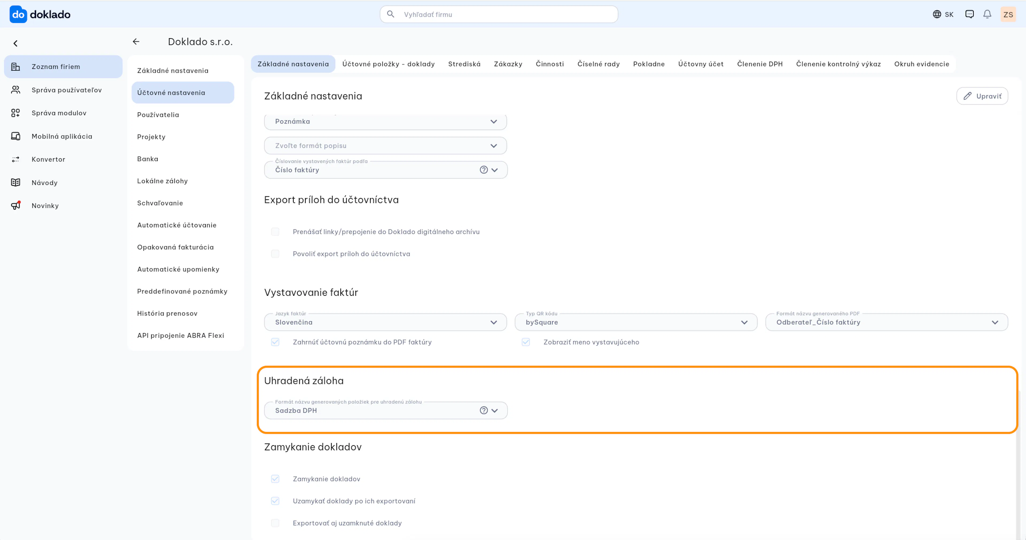Open Automatické účtovanie settings
The width and height of the screenshot is (1026, 540).
coord(183,225)
